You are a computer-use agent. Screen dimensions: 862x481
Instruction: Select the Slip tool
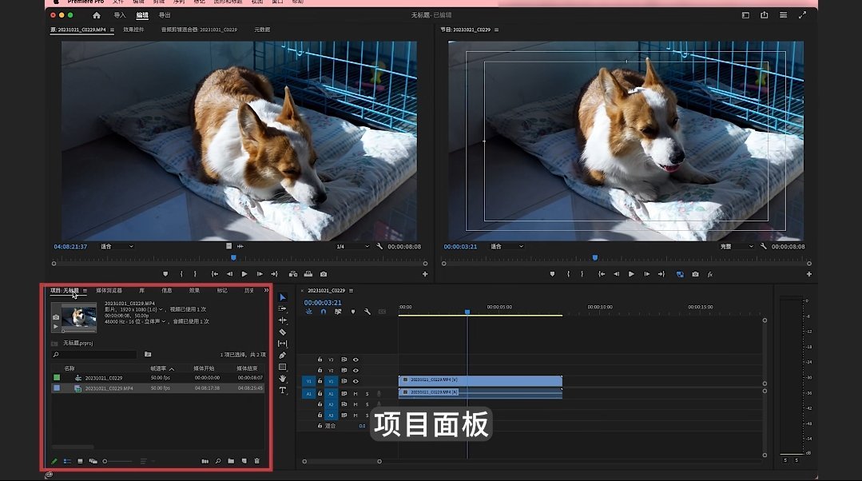click(x=283, y=344)
